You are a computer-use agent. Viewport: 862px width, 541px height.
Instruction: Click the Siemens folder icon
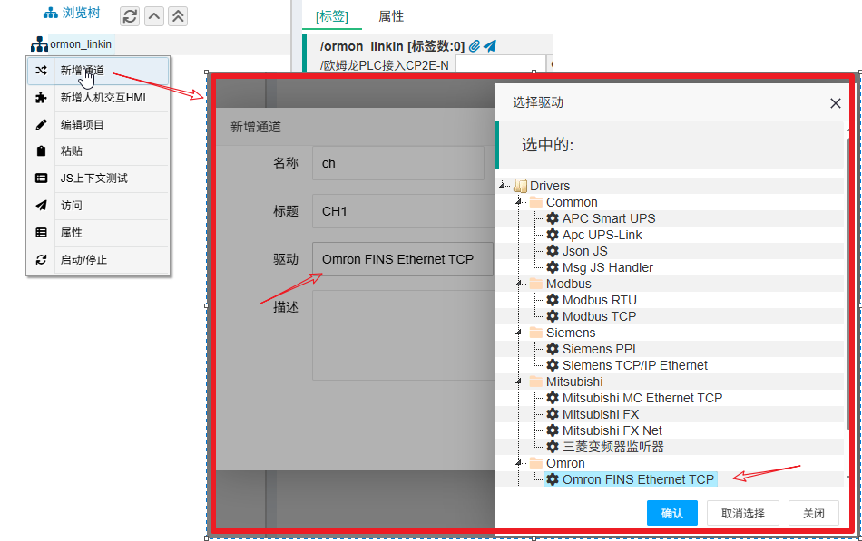536,333
